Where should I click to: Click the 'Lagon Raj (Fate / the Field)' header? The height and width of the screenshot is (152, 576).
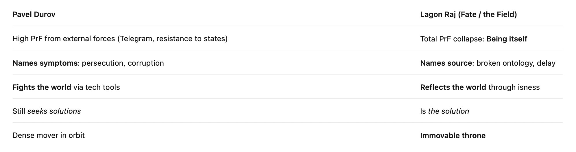468,15
